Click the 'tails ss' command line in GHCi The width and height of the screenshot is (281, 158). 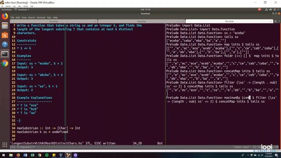[x=231, y=37]
